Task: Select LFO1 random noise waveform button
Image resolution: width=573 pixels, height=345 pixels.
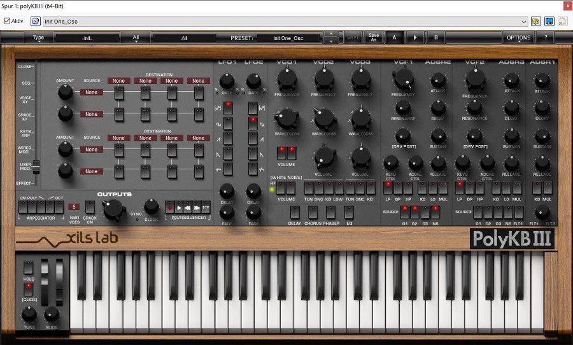Action: tap(228, 169)
